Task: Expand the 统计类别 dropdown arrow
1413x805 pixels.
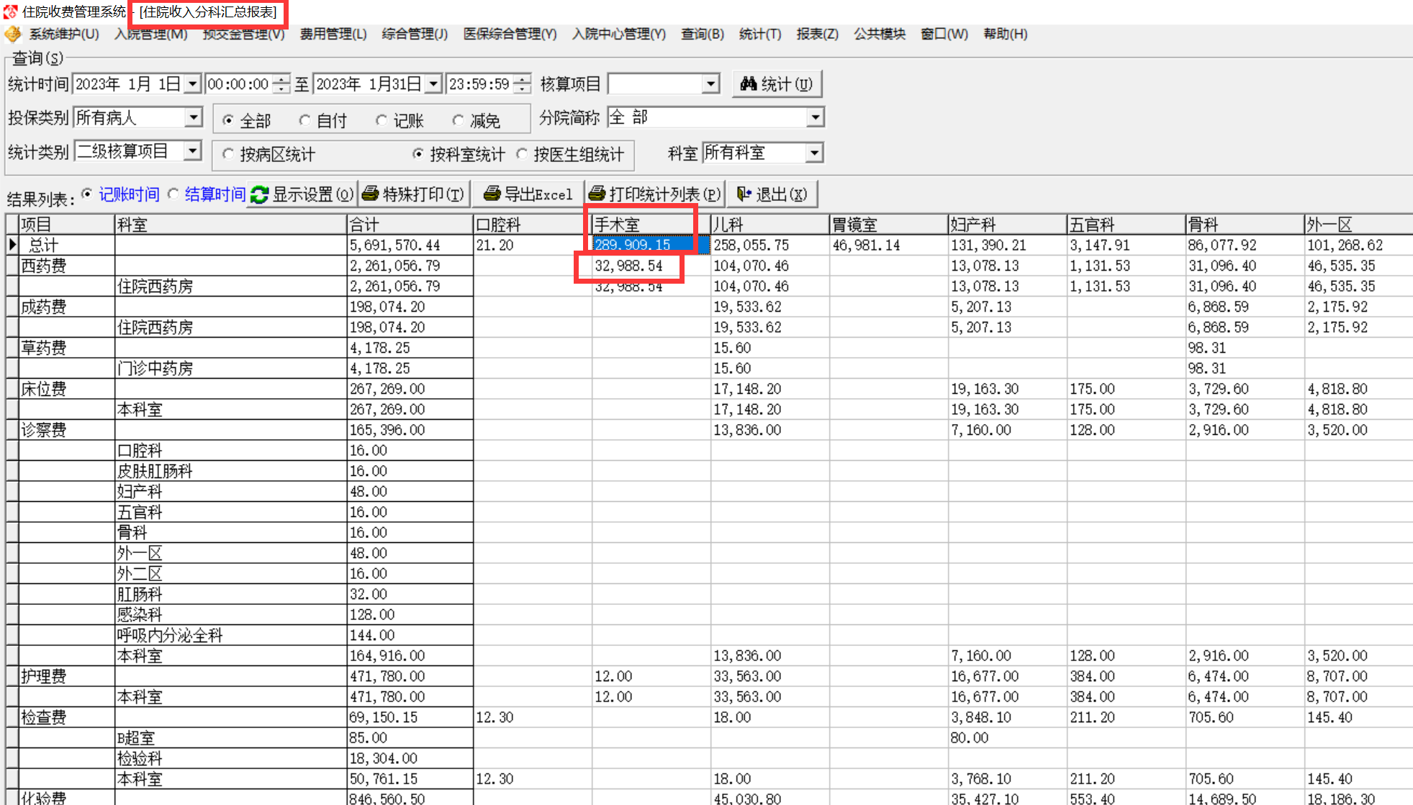Action: [x=192, y=151]
